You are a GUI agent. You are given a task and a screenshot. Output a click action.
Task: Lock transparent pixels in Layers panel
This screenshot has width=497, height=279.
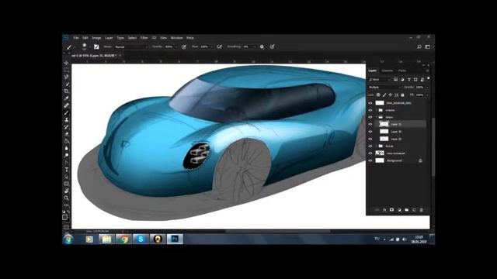(x=378, y=95)
